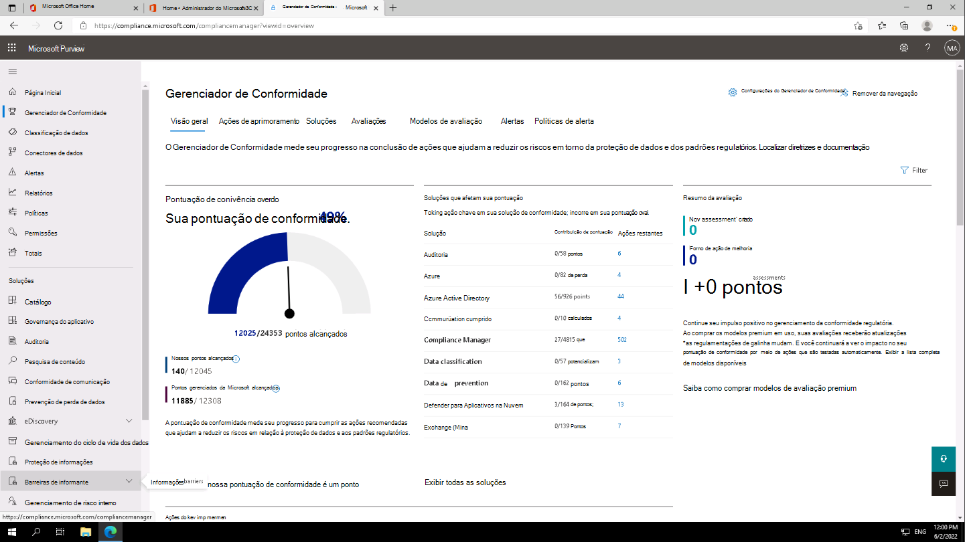This screenshot has height=542, width=965.
Task: Click the Proteção de informações icon
Action: click(12, 462)
